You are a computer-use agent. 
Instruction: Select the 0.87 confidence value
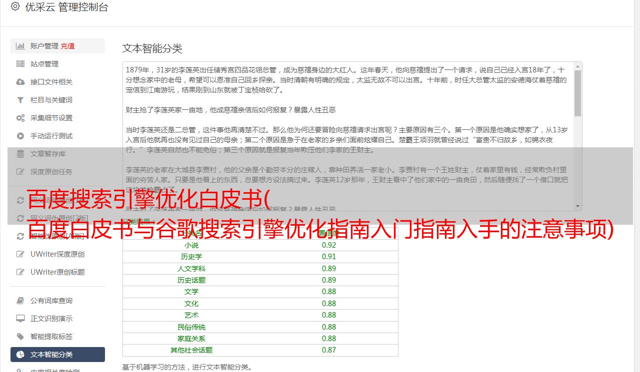point(329,350)
